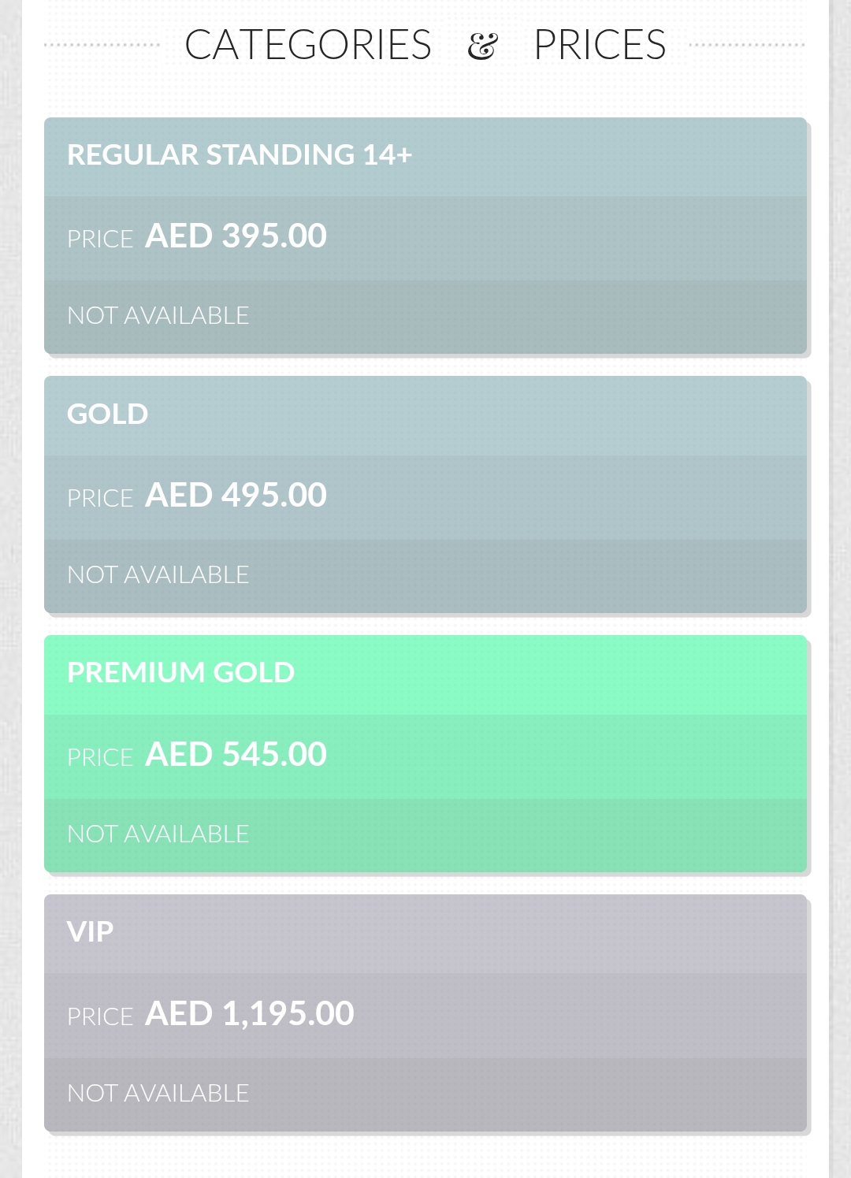Click the dotted divider left of CATEGORIES
This screenshot has height=1178, width=851.
coord(102,45)
